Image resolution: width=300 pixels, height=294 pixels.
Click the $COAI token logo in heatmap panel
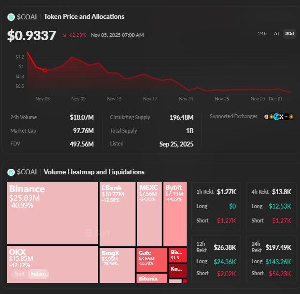[11, 172]
